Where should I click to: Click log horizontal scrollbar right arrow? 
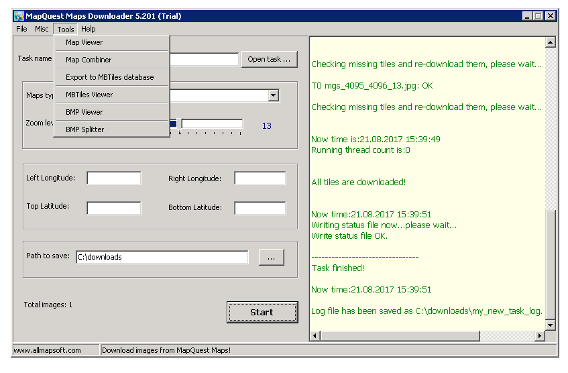tap(540, 336)
